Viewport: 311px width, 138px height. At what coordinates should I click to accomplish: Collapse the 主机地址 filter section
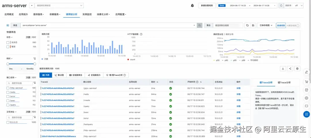pos(12,112)
